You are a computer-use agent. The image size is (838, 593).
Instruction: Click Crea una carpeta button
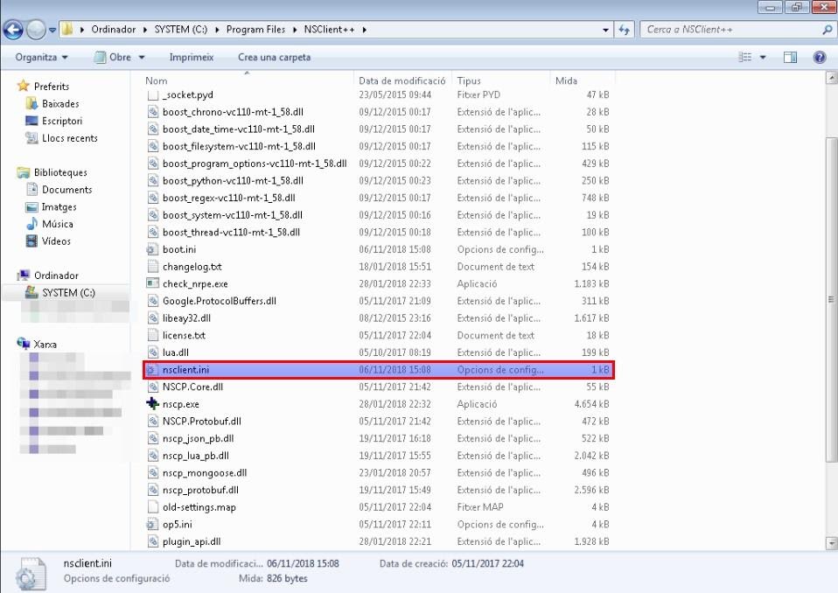tap(274, 58)
